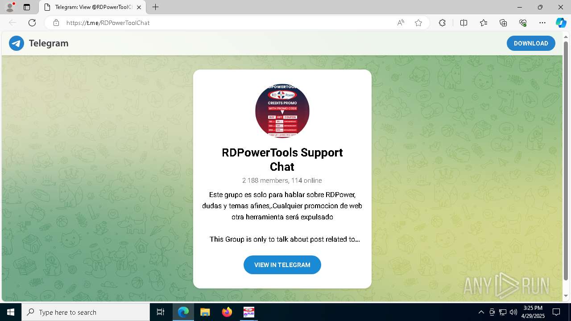This screenshot has width=571, height=321.
Task: Close the Telegram browser tab
Action: (x=139, y=7)
